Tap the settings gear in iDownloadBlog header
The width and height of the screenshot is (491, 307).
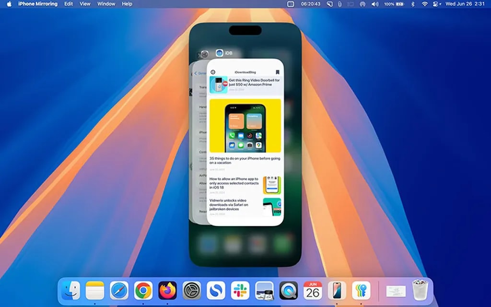(x=213, y=72)
